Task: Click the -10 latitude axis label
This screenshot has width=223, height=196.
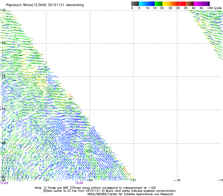Action: pyautogui.click(x=3, y=10)
